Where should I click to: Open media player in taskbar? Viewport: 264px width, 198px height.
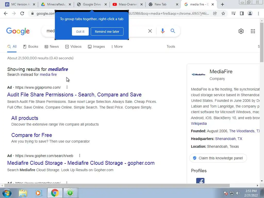click(x=38, y=193)
